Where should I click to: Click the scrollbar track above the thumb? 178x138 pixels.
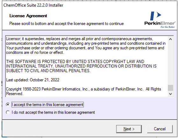(170, 63)
